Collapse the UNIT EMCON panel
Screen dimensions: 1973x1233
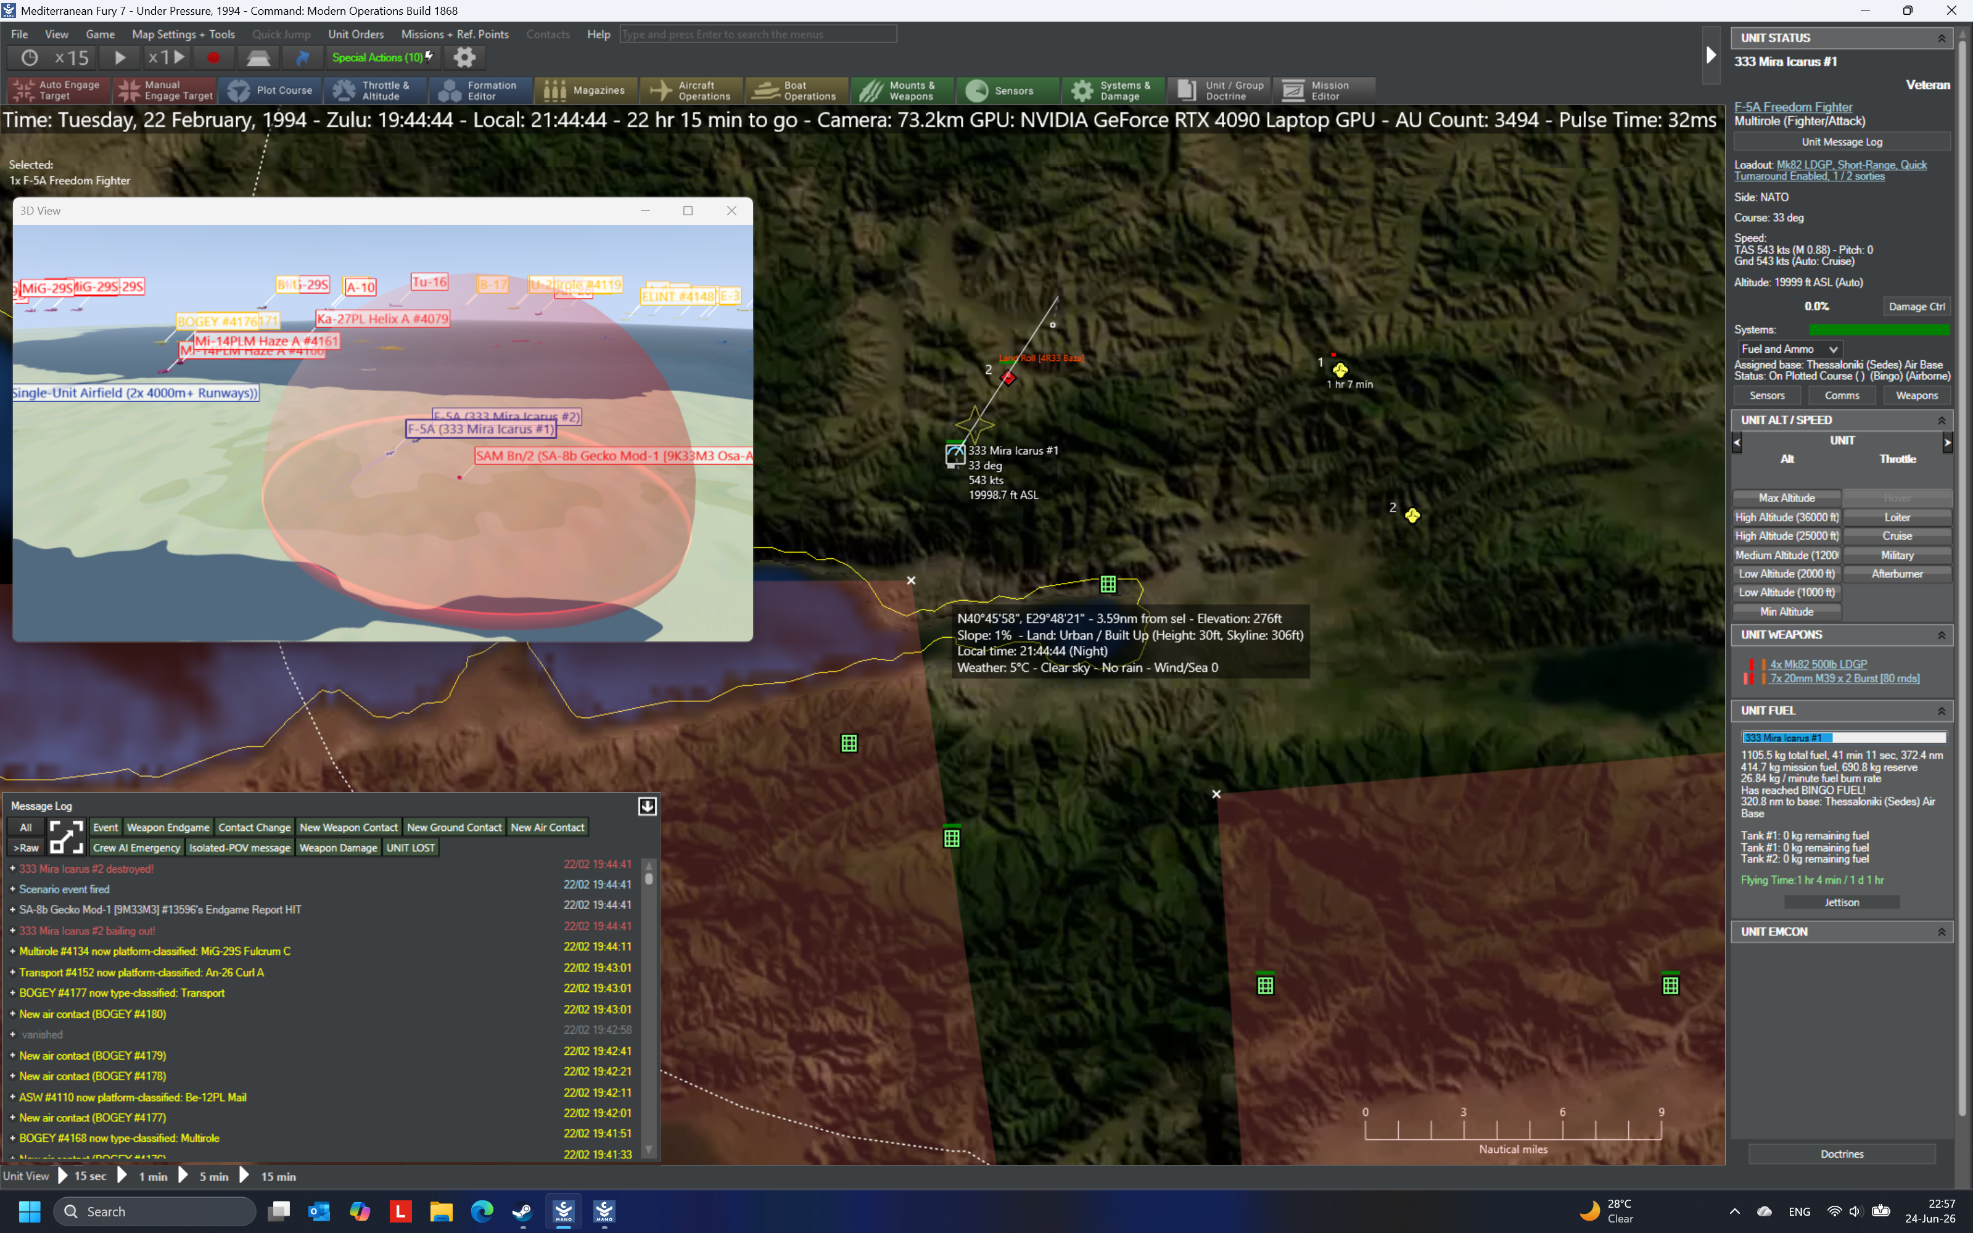[x=1941, y=932]
